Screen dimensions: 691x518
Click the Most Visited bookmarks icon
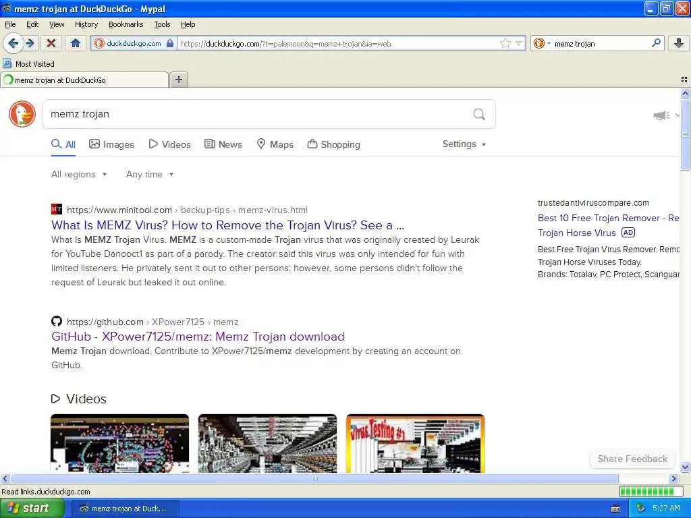[x=7, y=63]
